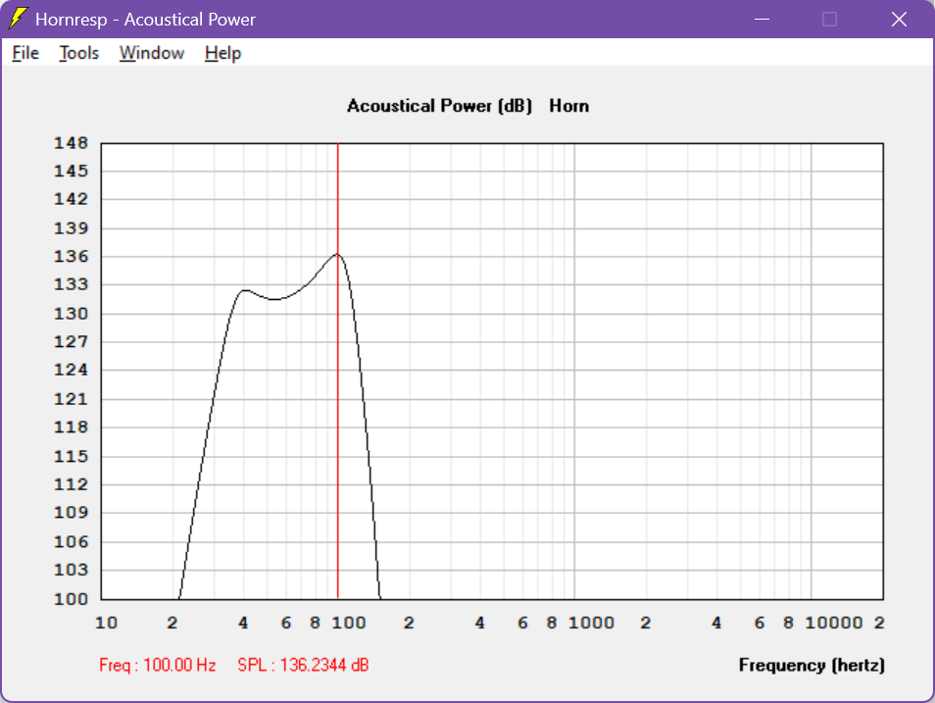Click the red vertical frequency marker line
This screenshot has height=703, width=935.
(x=338, y=370)
